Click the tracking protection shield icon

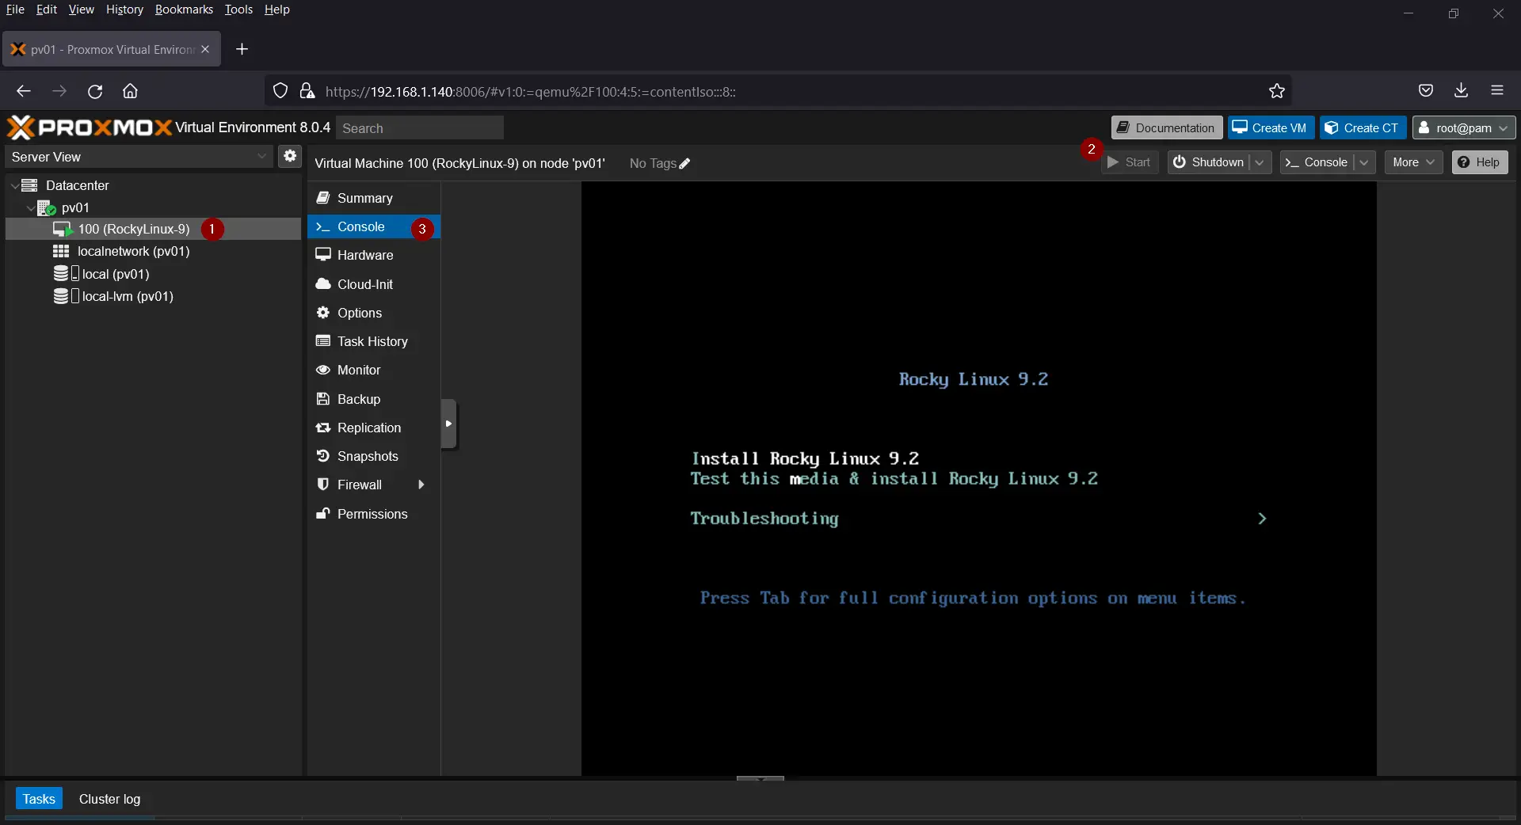(280, 91)
